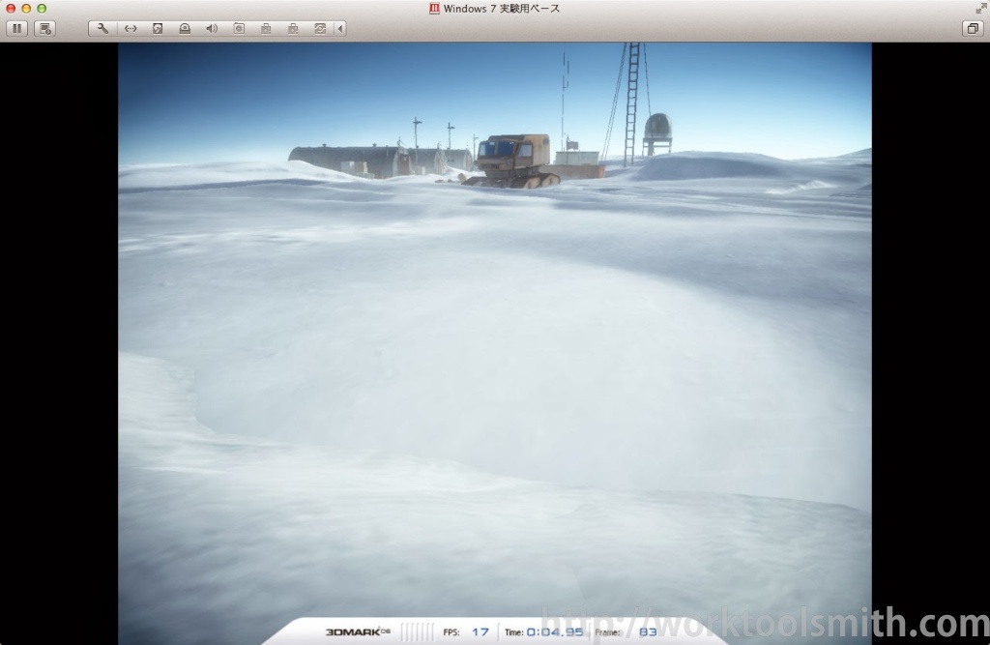Open the snapshots button next to pause

pyautogui.click(x=44, y=28)
